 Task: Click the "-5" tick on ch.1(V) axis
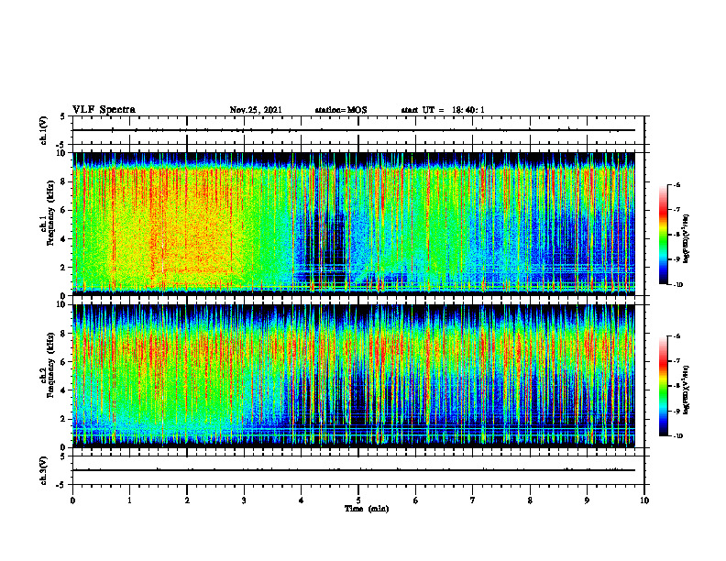pyautogui.click(x=61, y=145)
